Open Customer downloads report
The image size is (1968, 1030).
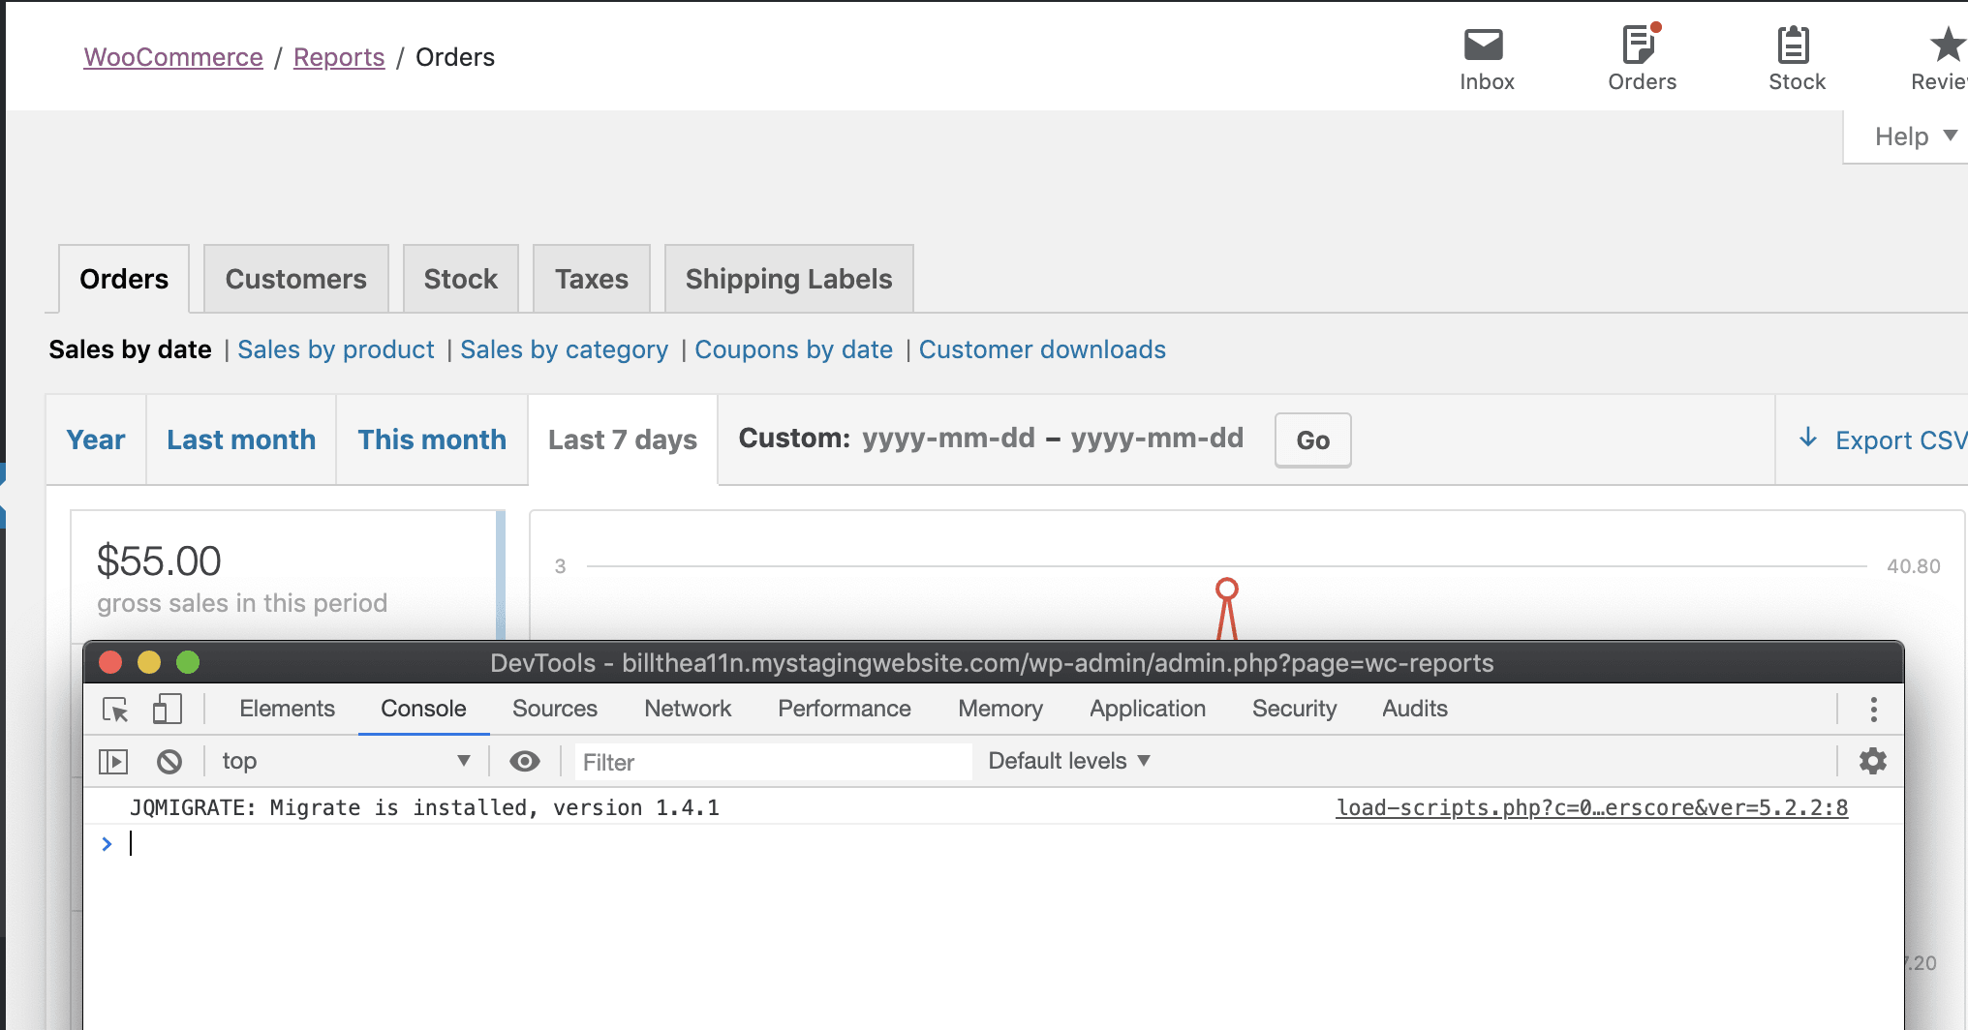pos(1042,349)
